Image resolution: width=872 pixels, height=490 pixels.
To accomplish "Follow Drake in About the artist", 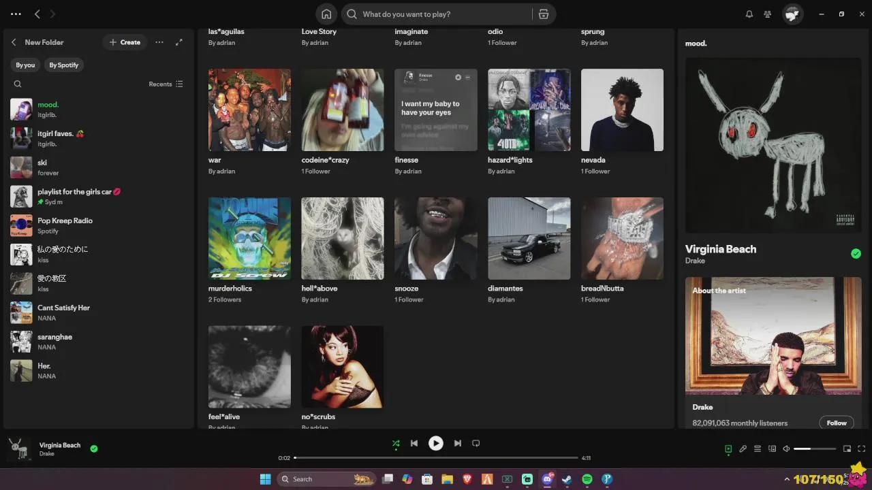I will click(837, 423).
